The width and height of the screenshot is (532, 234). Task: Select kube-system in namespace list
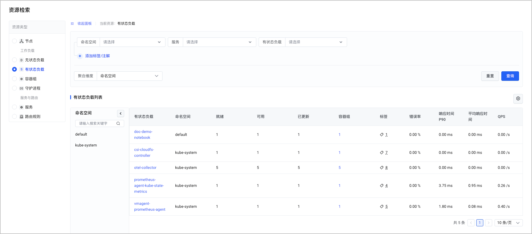pos(86,145)
